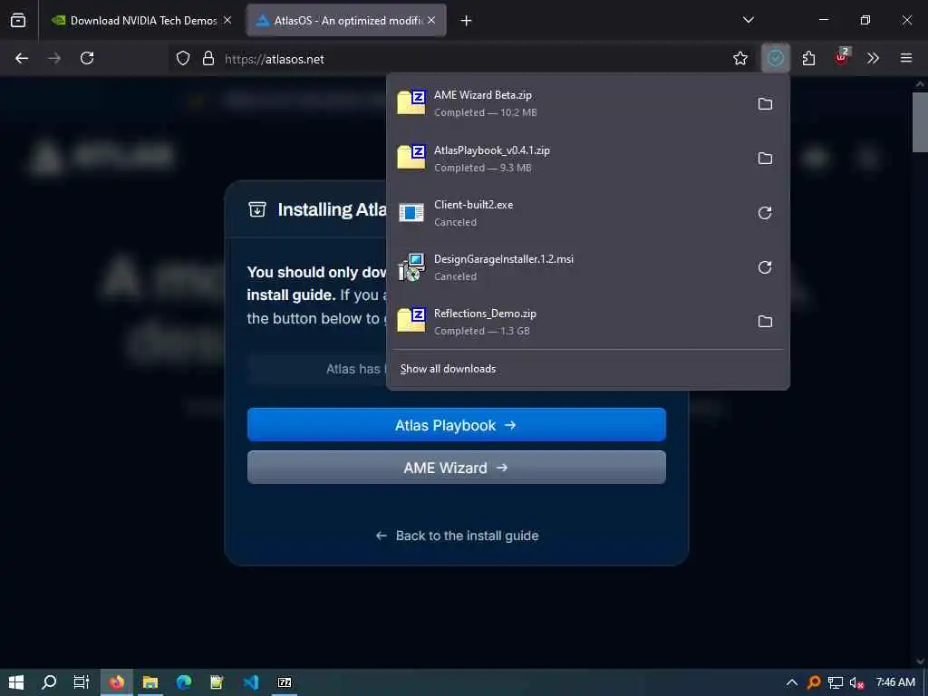Screen dimensions: 928x696
Task: Close the Download NVIDIA Tech Demos tab
Action: point(227,20)
